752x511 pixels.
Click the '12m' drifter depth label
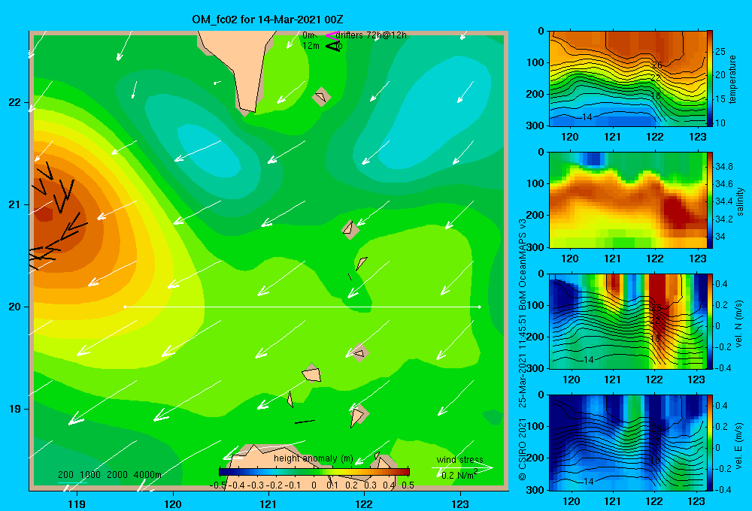coord(311,46)
